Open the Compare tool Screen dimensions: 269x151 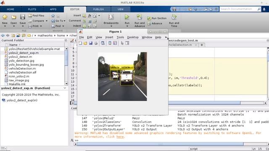click(x=36, y=21)
